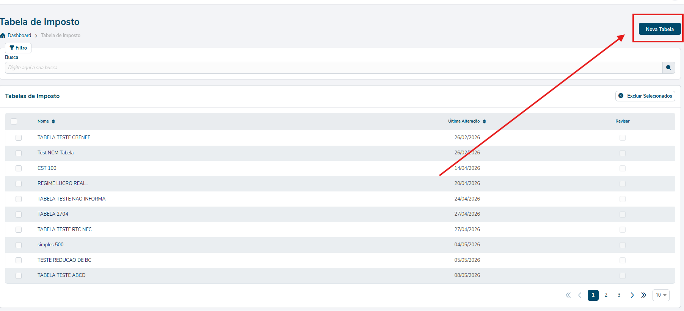Toggle Revisar checkbox for CST 100 row
Viewport: 684px width, 311px height.
pyautogui.click(x=623, y=168)
